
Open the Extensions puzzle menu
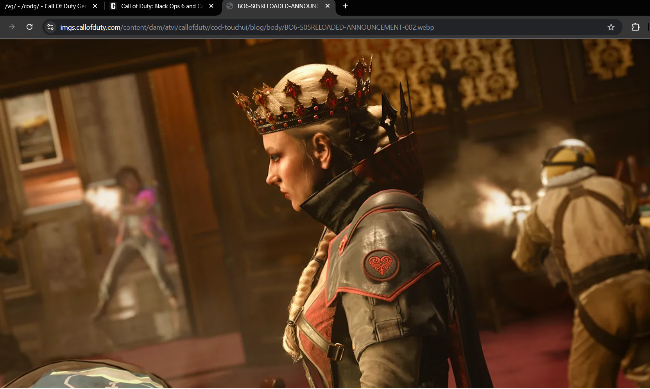point(636,27)
